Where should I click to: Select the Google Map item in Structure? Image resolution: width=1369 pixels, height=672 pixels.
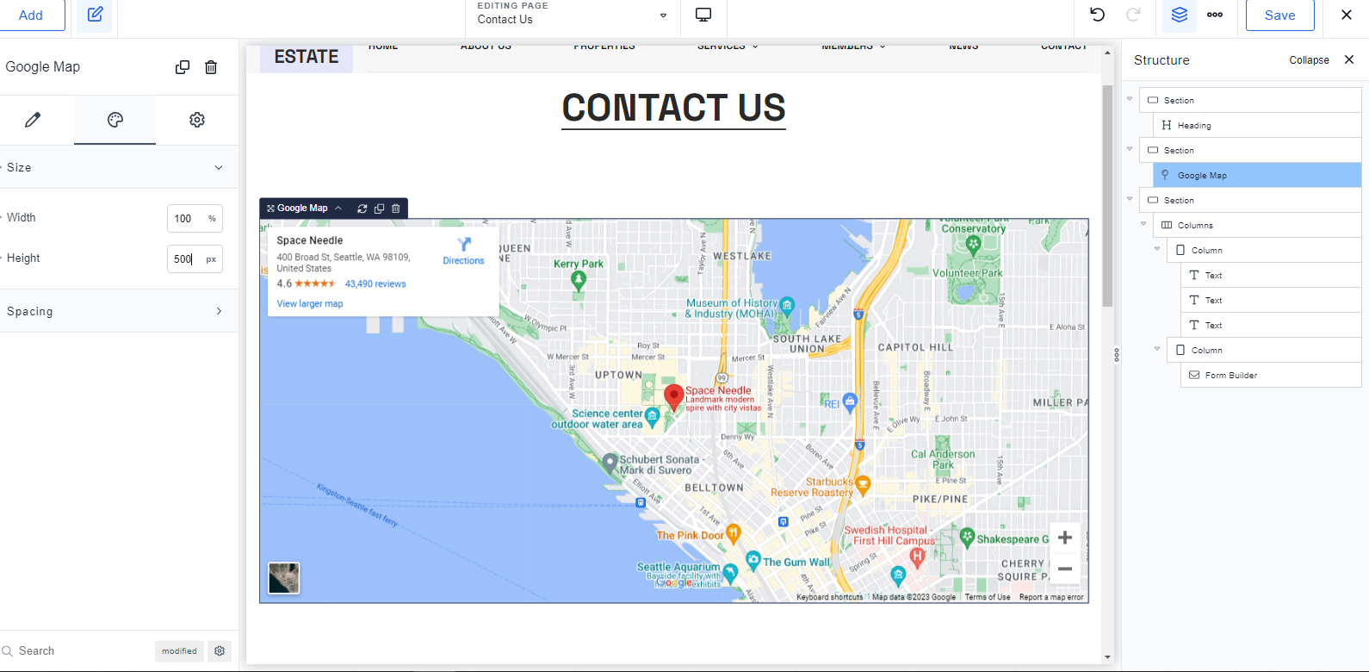pos(1257,175)
